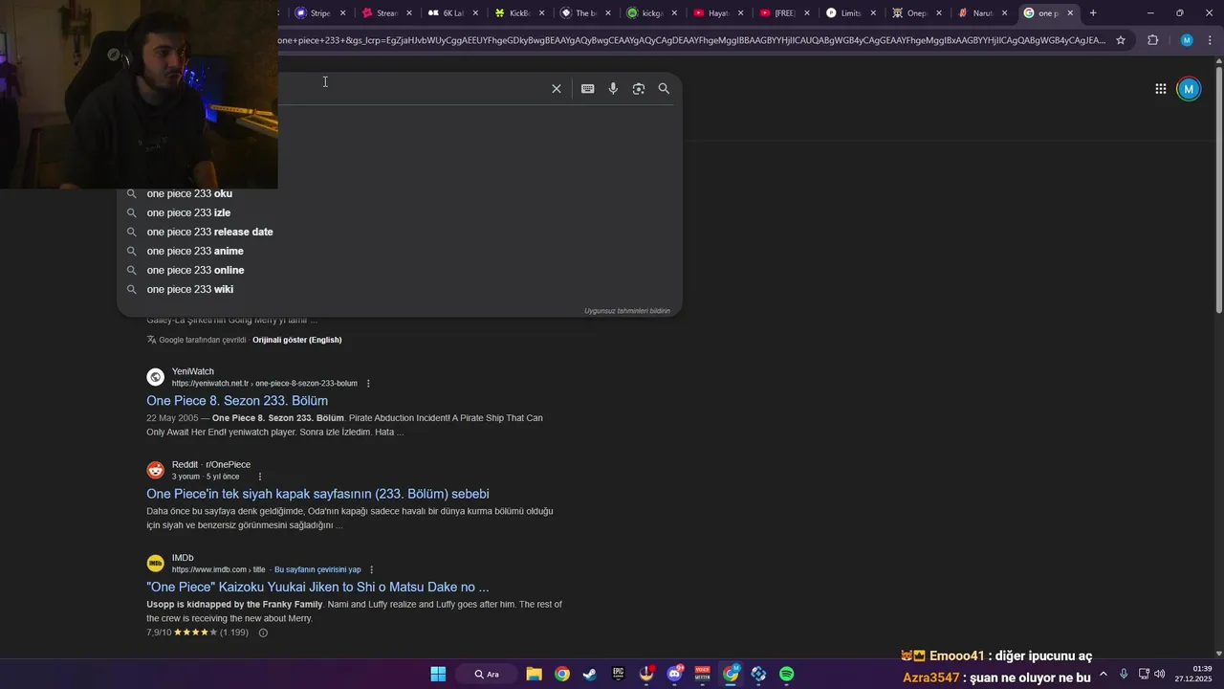Open the taskbar 'Ara' search box

(487, 674)
